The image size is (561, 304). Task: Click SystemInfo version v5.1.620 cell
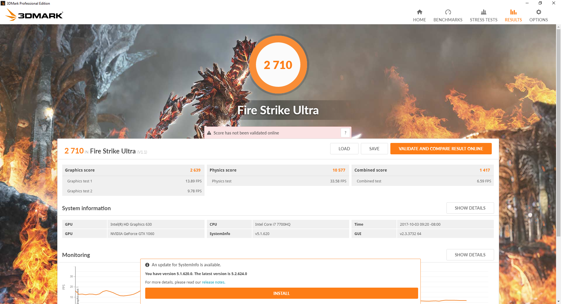pos(300,234)
